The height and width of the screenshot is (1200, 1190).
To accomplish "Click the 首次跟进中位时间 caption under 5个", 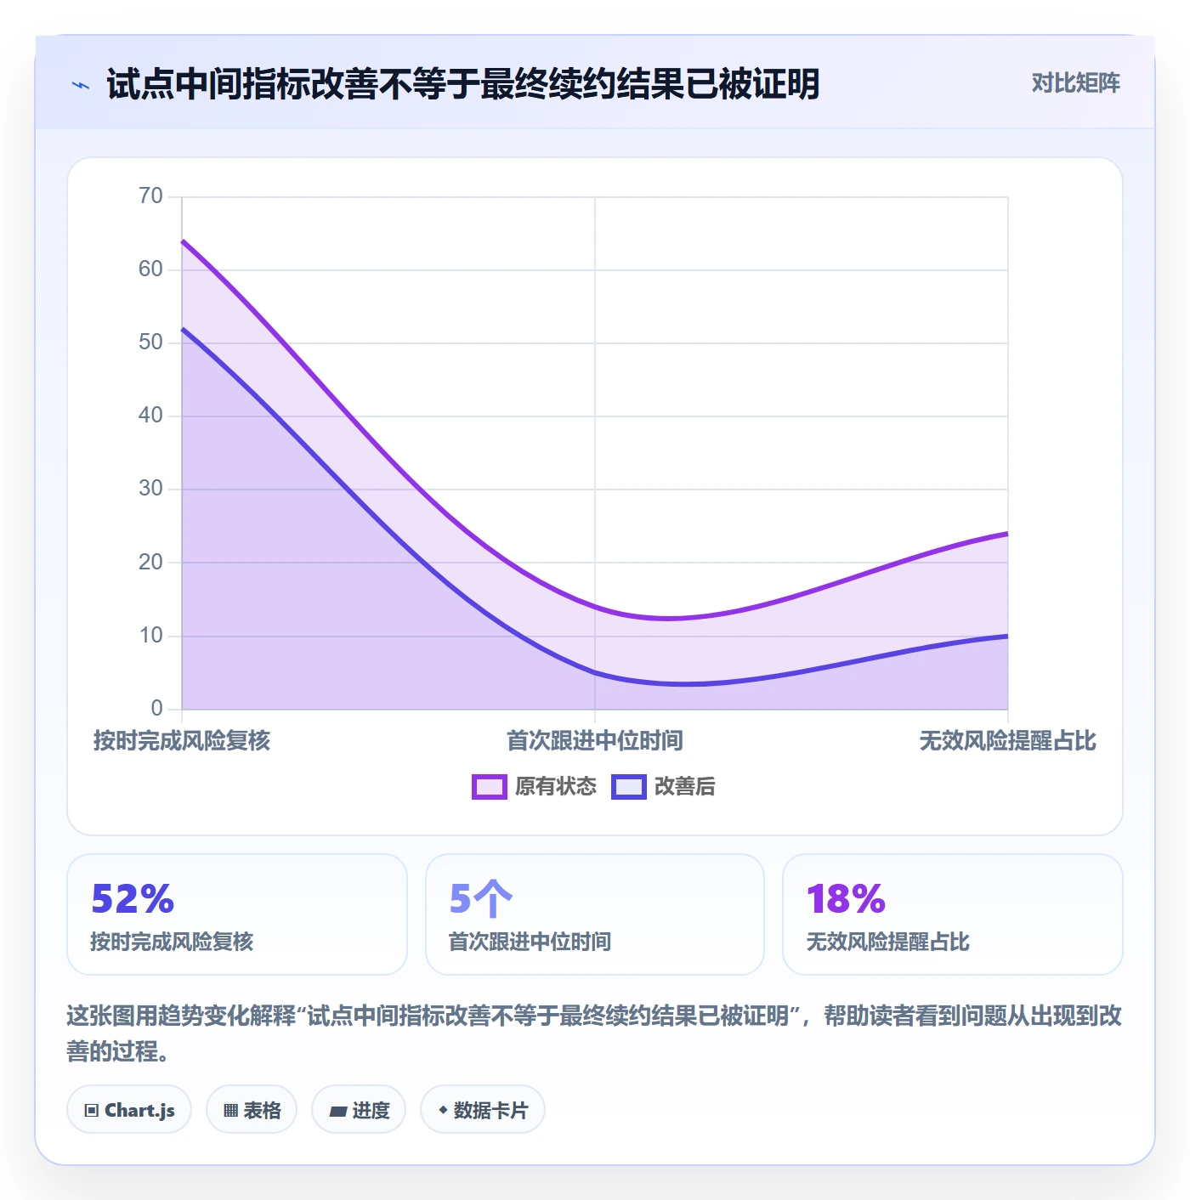I will pyautogui.click(x=530, y=942).
